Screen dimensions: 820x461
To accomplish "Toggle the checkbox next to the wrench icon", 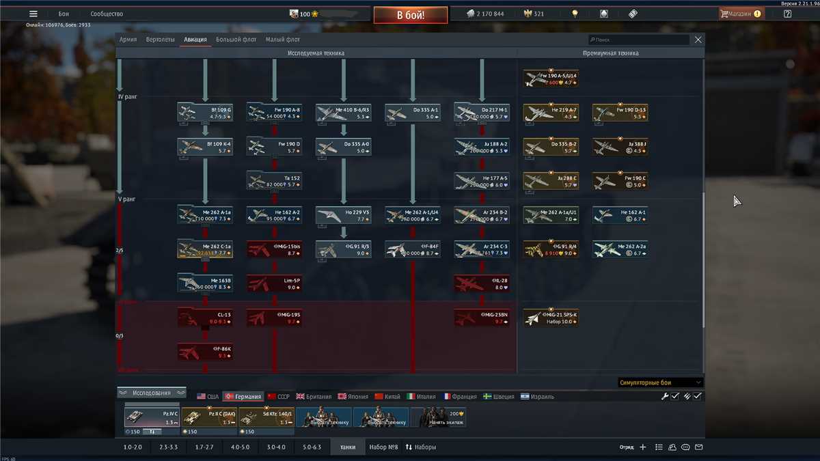I will click(x=675, y=396).
